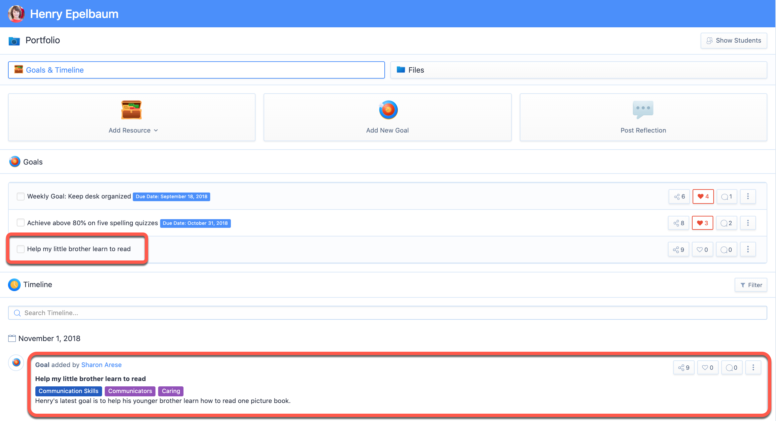This screenshot has width=776, height=421.
Task: Click the bold goal title in timeline entry
Action: click(x=90, y=379)
